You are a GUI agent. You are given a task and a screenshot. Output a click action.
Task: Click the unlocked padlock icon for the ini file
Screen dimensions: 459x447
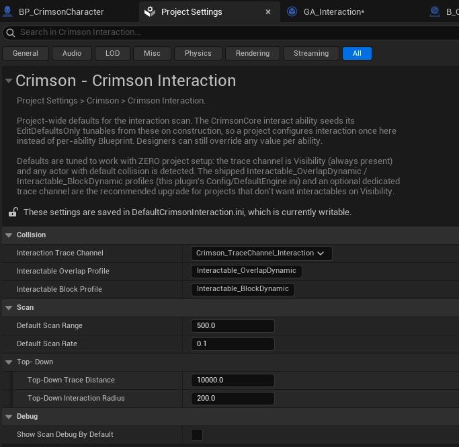click(13, 212)
